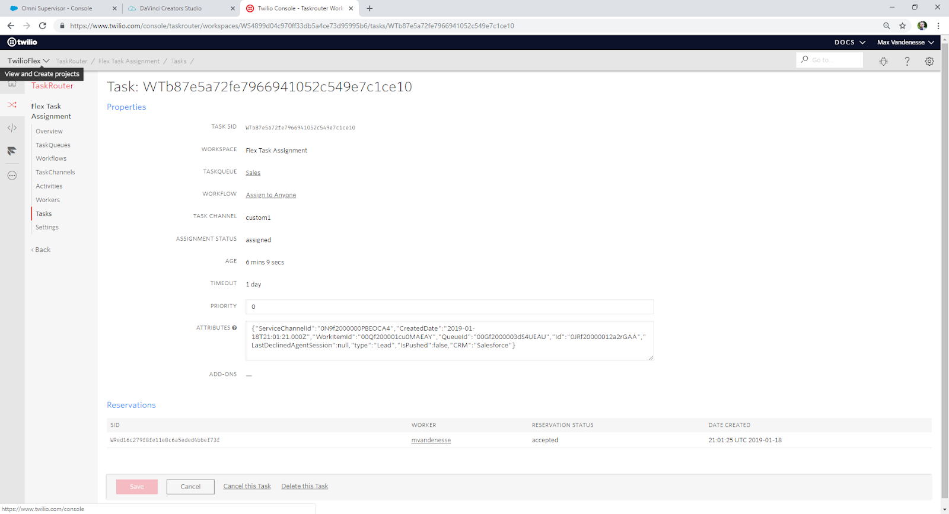This screenshot has height=514, width=949.
Task: Open the debugger bug icon
Action: pyautogui.click(x=884, y=61)
